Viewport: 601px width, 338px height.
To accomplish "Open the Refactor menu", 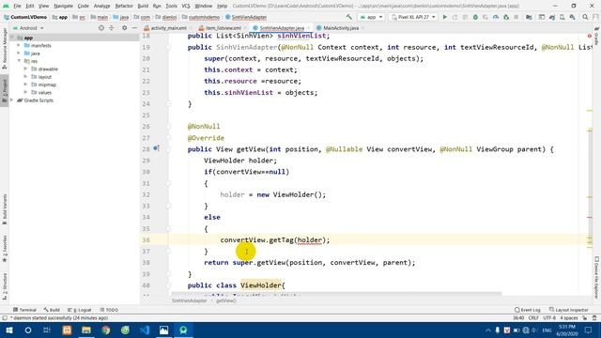I will 124,6.
